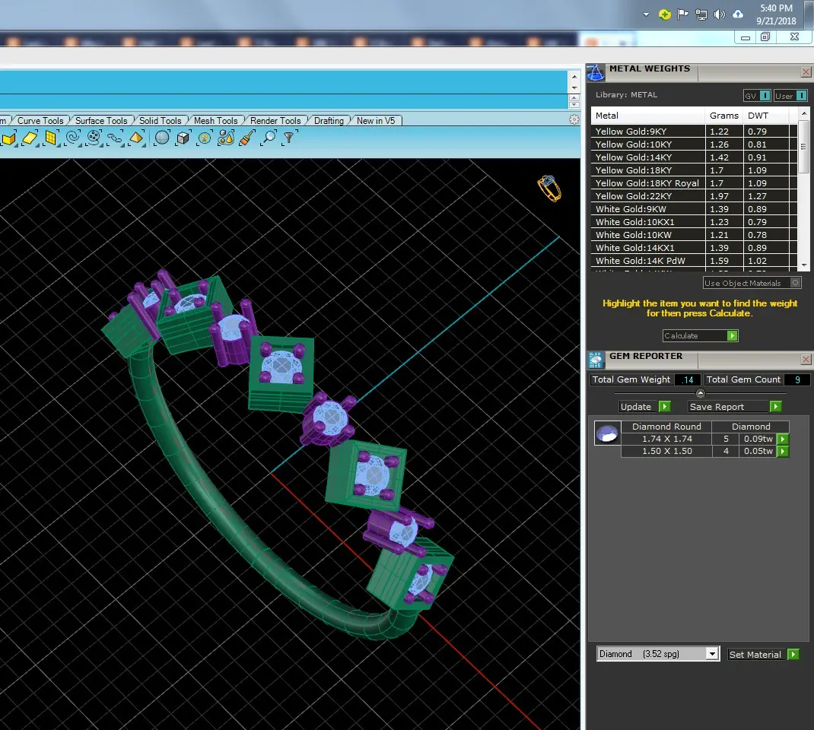
Task: Select the spiral curve tool icon
Action: [x=73, y=138]
